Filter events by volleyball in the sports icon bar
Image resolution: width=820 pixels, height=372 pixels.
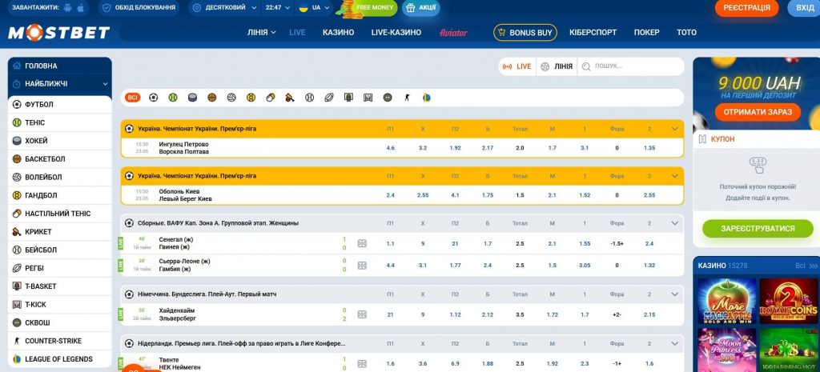231,97
